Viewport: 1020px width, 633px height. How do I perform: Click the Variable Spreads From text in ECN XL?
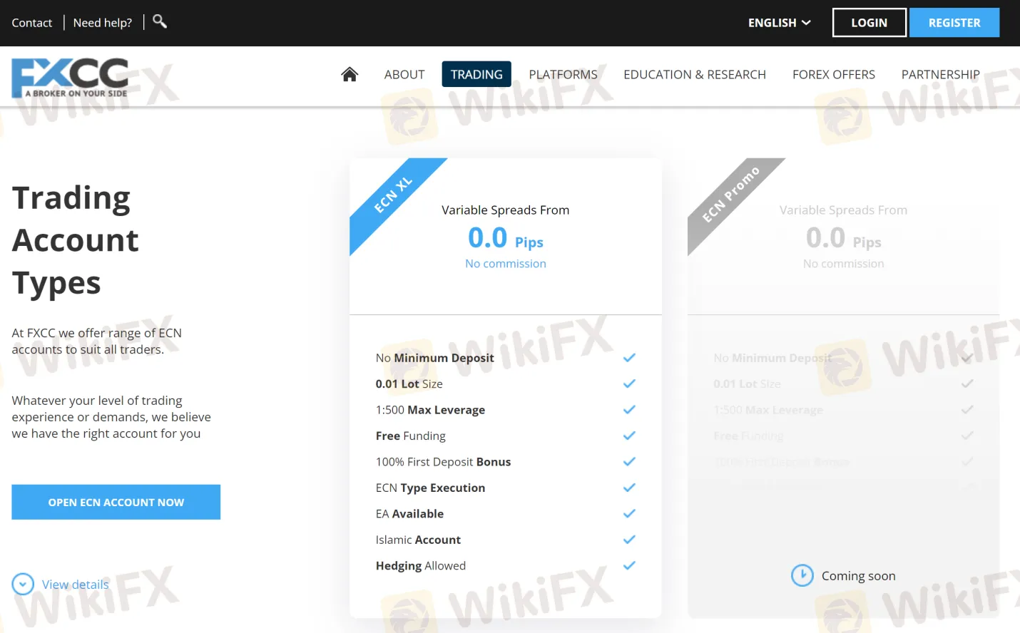(506, 210)
